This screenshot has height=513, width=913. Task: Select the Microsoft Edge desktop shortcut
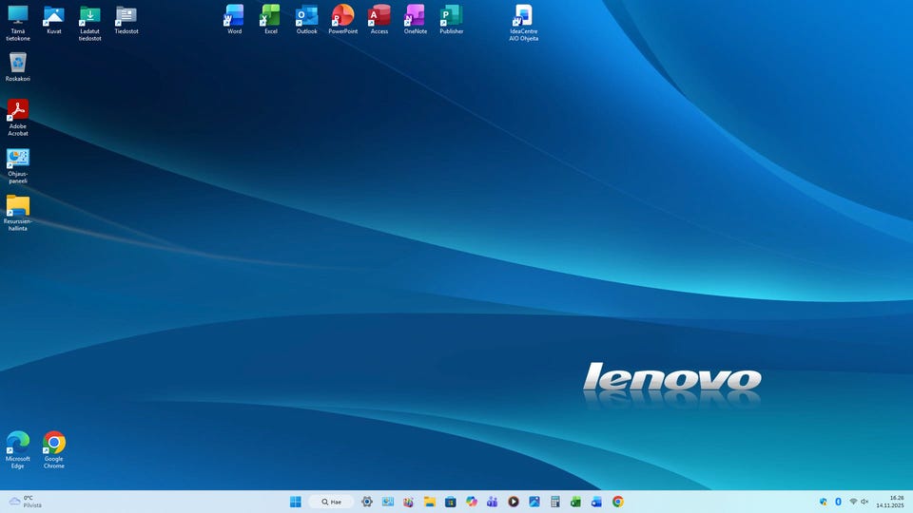(18, 450)
